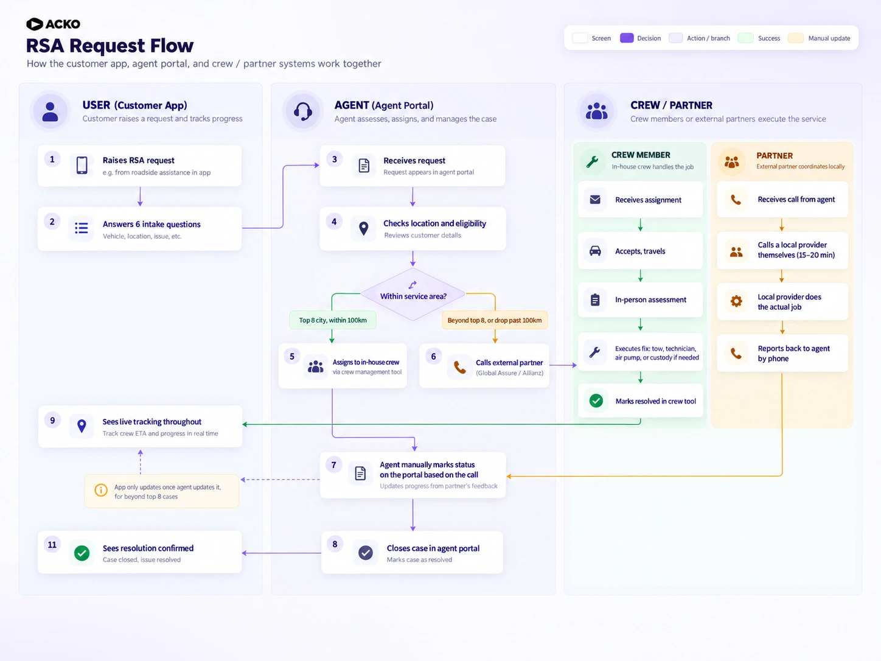Click the 'Closes case in agent portal' text

pyautogui.click(x=433, y=548)
